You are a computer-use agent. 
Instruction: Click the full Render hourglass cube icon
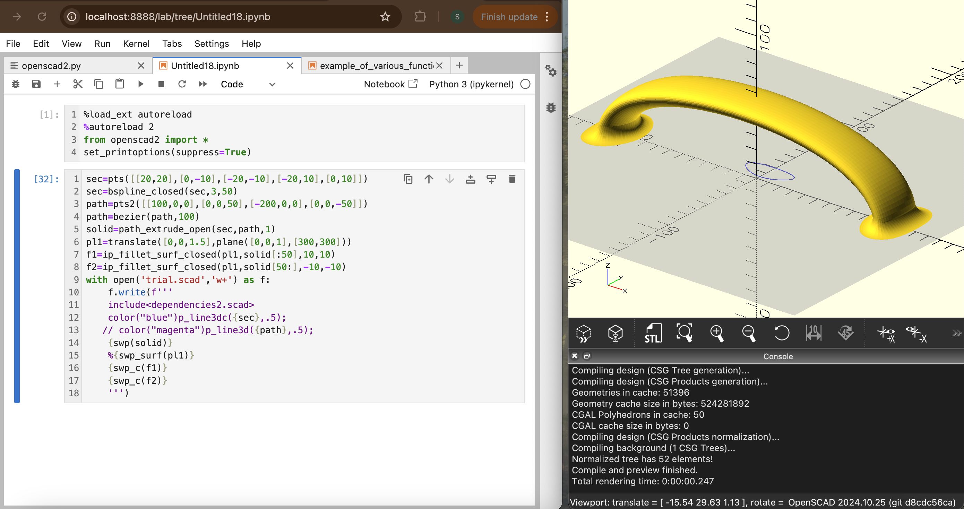click(615, 333)
